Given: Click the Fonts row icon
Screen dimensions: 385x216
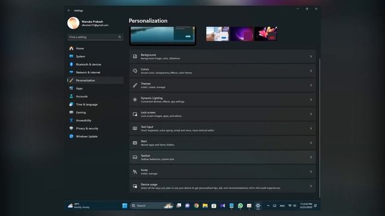Looking at the screenshot, I should tap(135, 172).
